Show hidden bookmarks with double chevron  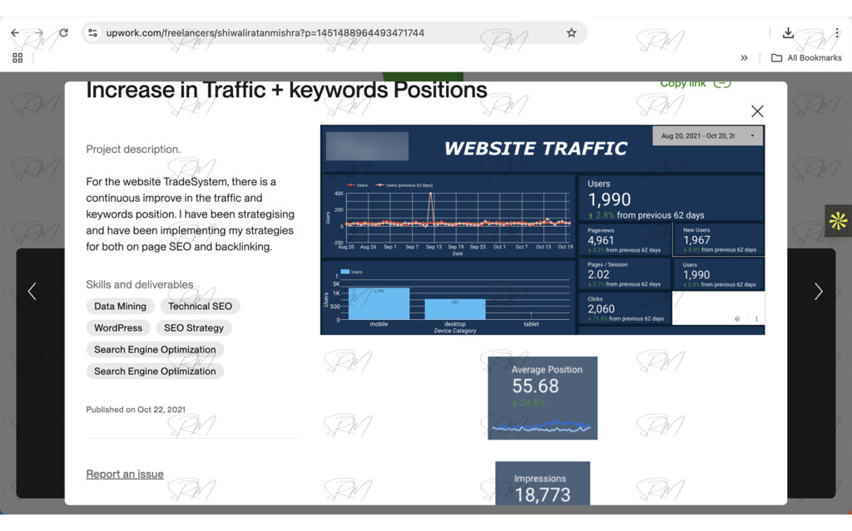[744, 57]
